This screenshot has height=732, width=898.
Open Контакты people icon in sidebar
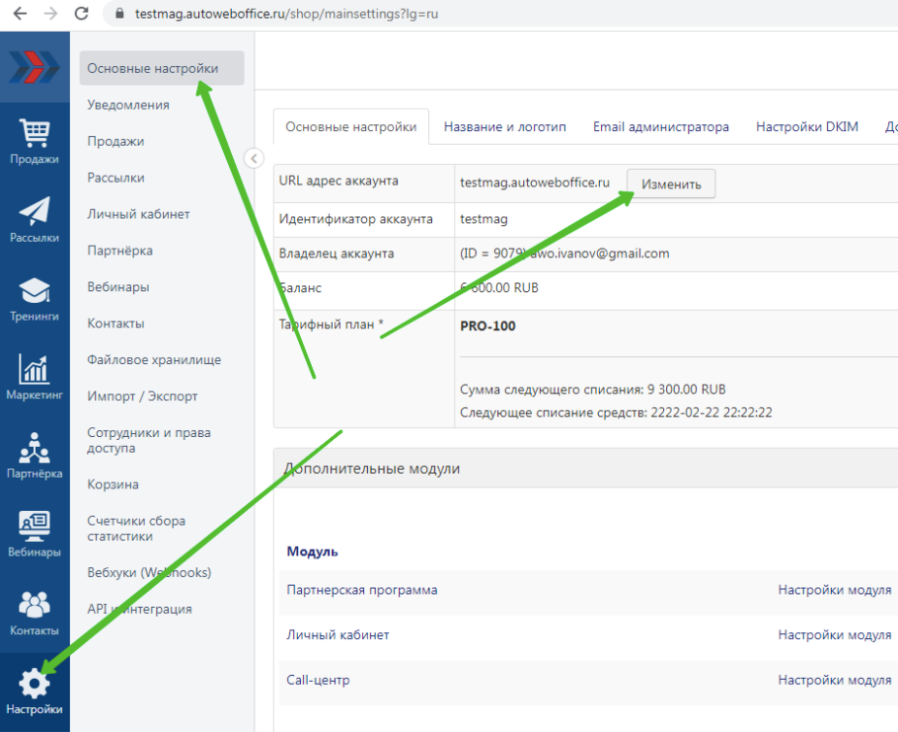35,606
